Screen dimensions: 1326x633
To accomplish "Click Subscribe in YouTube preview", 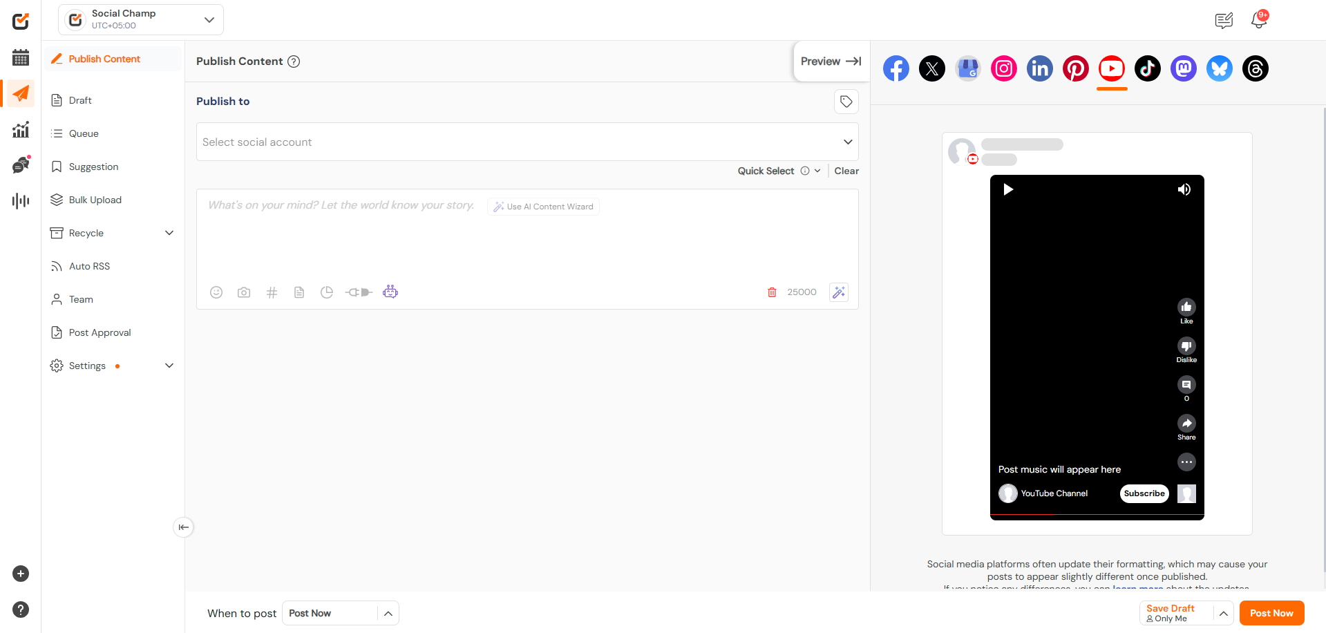I will point(1144,493).
